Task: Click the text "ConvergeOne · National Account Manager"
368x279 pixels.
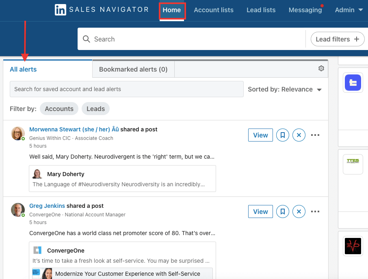Action: 78,215
